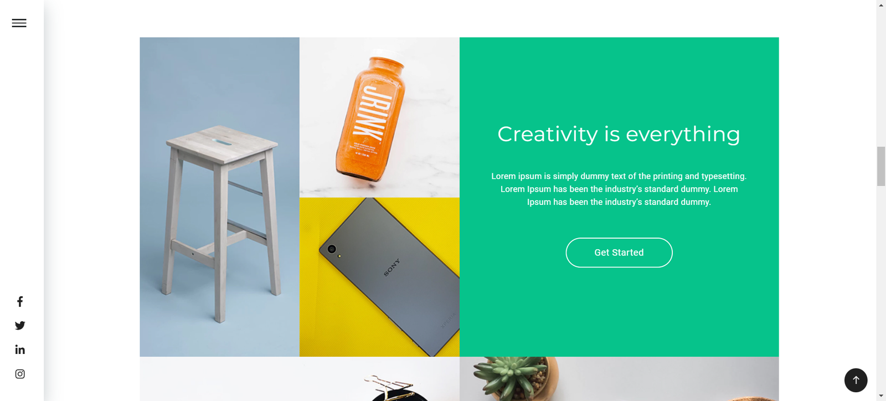The image size is (886, 401).
Task: Open the Facebook social link
Action: click(x=20, y=301)
